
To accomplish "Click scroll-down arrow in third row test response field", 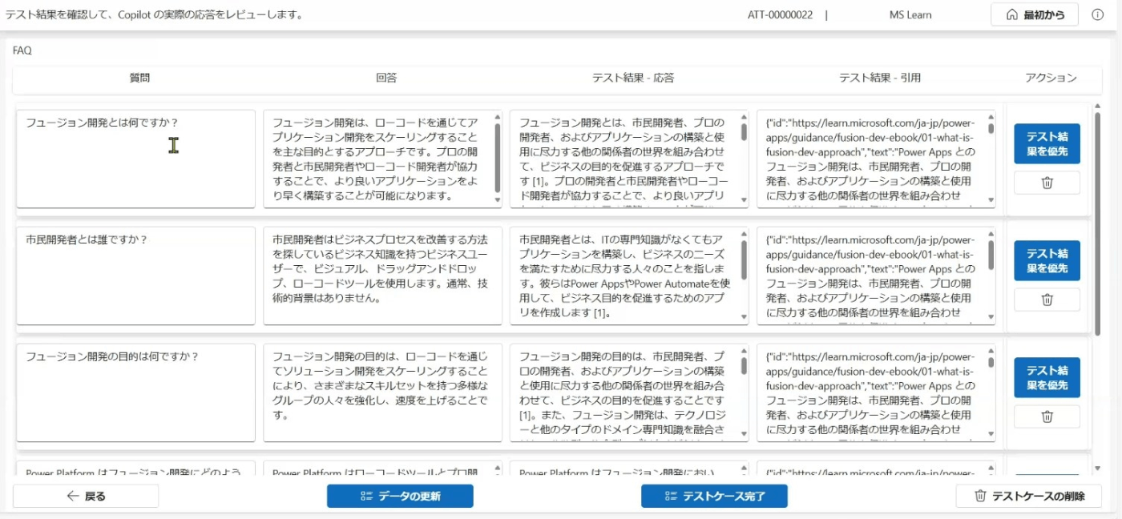I will click(x=744, y=435).
